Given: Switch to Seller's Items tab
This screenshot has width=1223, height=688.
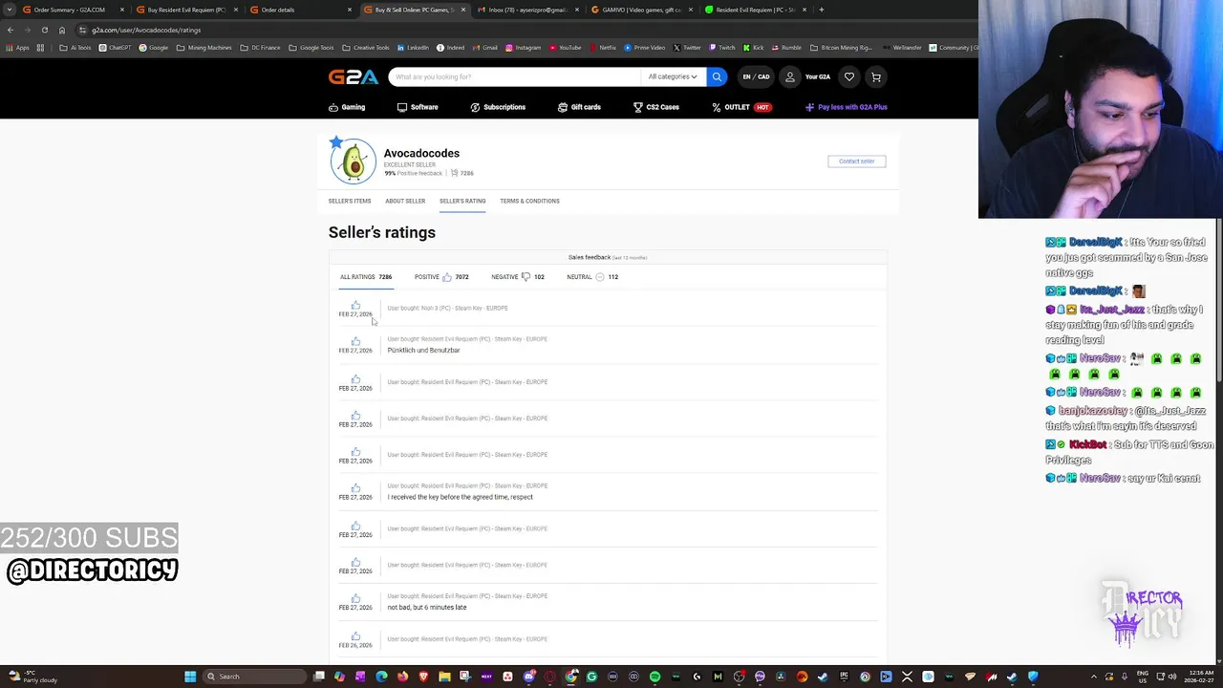Looking at the screenshot, I should (x=350, y=201).
